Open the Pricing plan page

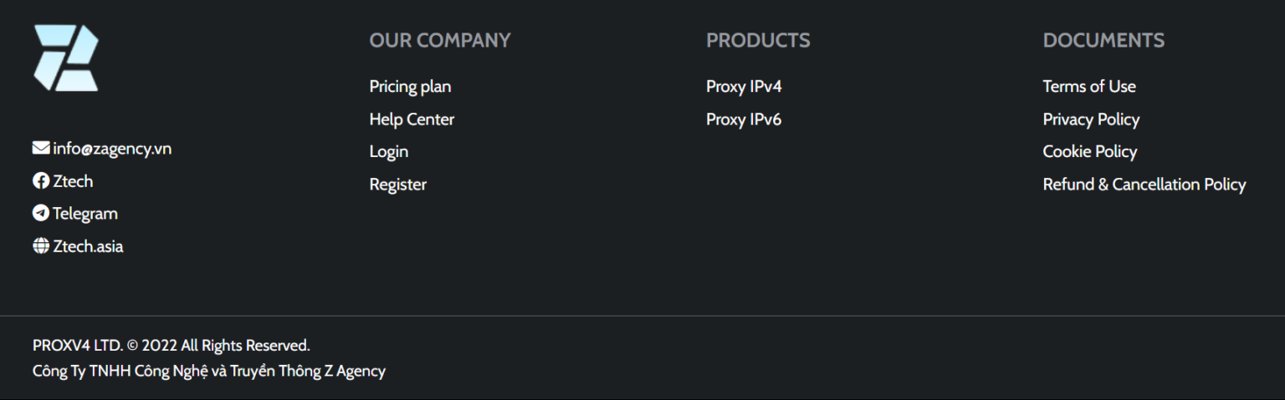coord(410,86)
